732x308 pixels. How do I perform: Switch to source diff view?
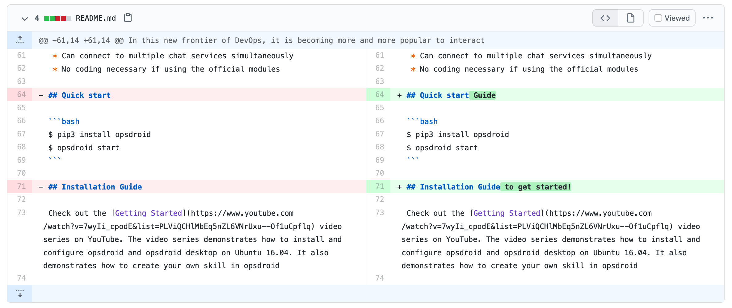pyautogui.click(x=605, y=18)
